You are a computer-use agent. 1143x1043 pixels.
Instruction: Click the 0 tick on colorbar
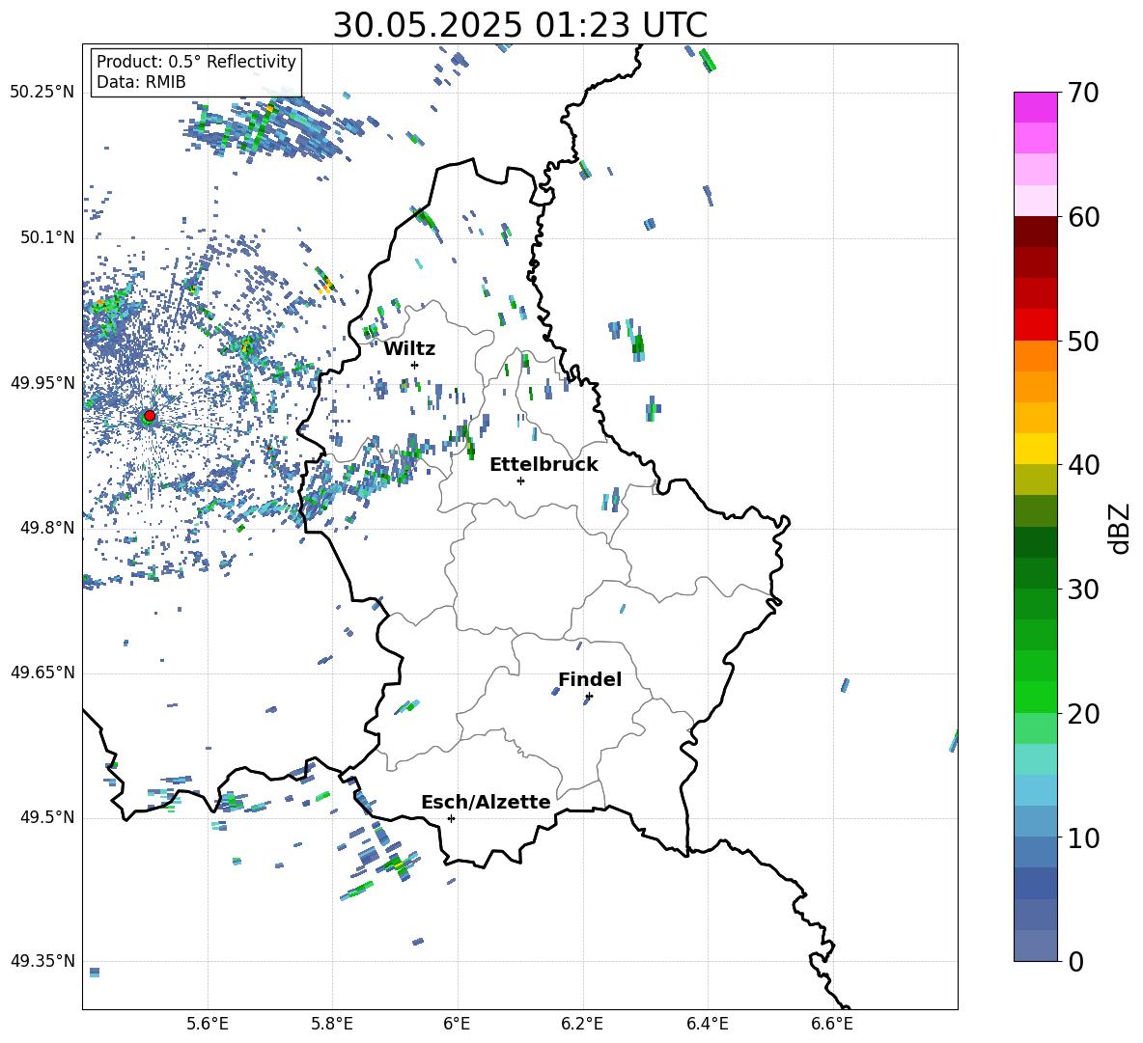click(x=1075, y=961)
